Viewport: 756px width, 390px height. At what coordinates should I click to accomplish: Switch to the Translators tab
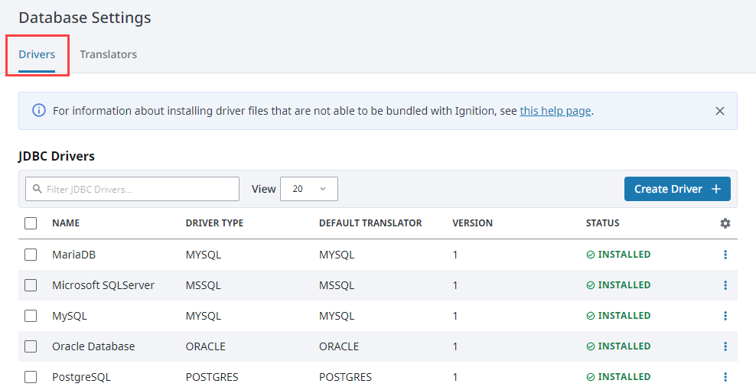109,54
